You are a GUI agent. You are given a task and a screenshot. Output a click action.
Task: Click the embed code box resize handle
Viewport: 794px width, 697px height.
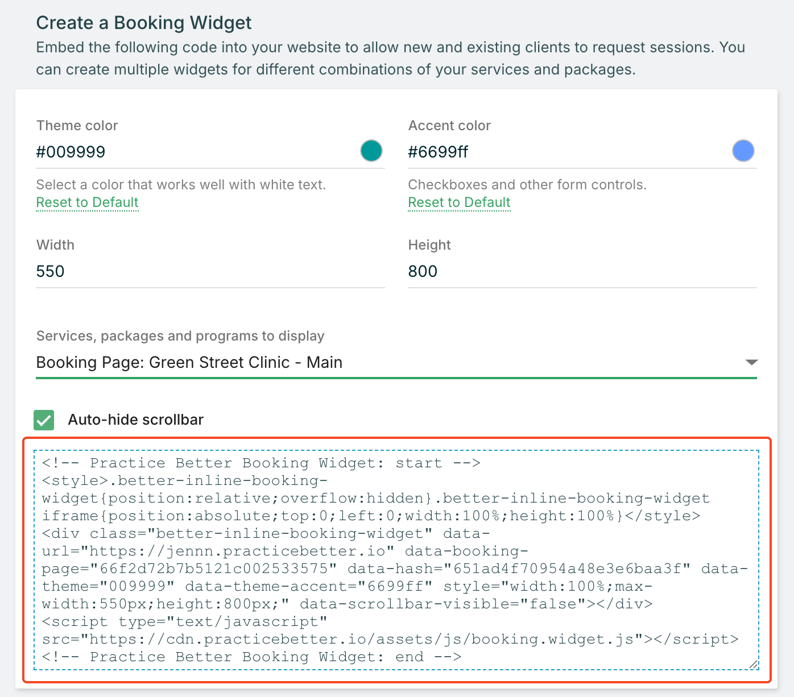[753, 664]
